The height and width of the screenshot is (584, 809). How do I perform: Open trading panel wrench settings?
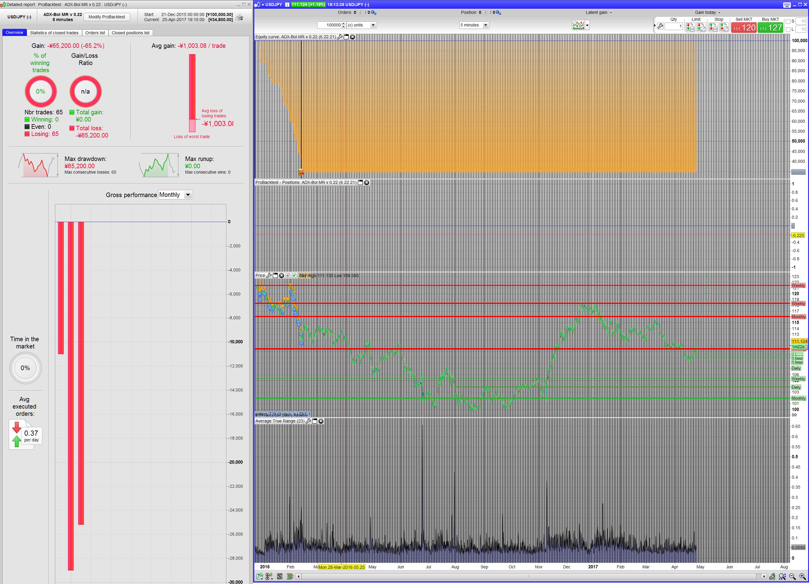click(x=660, y=26)
